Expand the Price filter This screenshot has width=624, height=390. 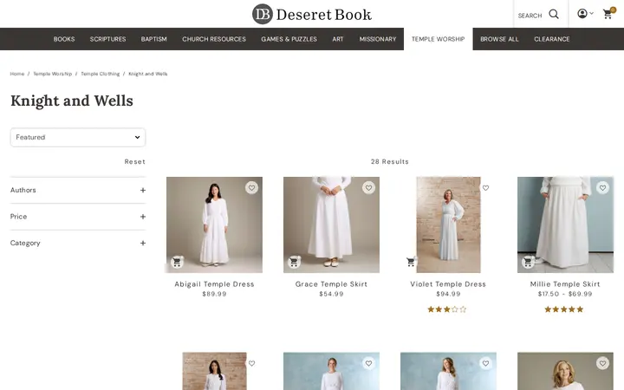coord(78,217)
